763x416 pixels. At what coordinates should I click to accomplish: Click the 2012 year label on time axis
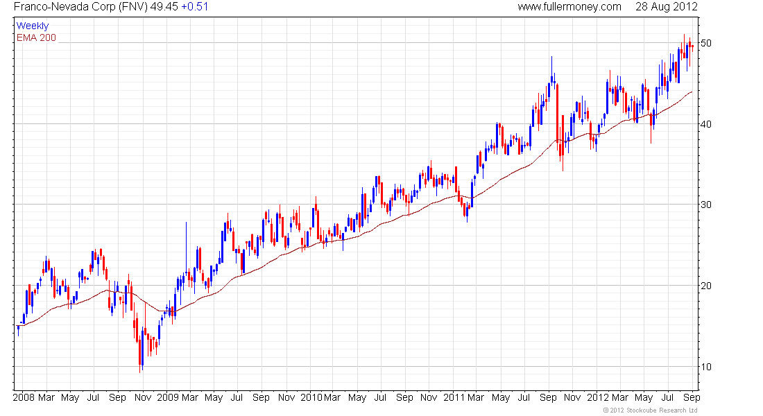pyautogui.click(x=598, y=397)
